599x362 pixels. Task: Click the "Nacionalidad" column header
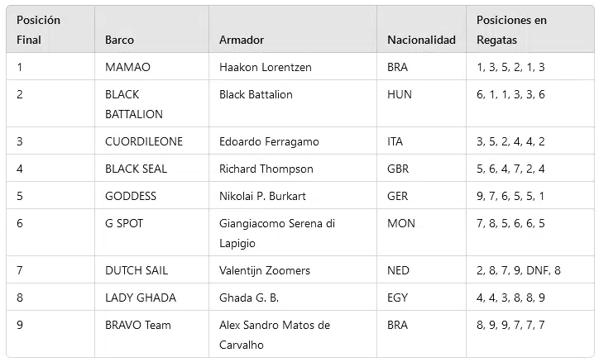click(x=421, y=40)
